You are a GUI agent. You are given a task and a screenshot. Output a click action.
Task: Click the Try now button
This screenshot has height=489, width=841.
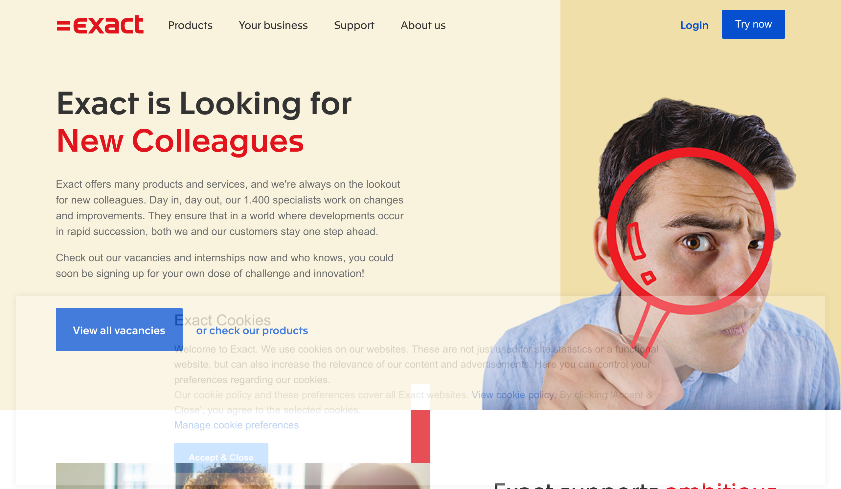point(753,24)
